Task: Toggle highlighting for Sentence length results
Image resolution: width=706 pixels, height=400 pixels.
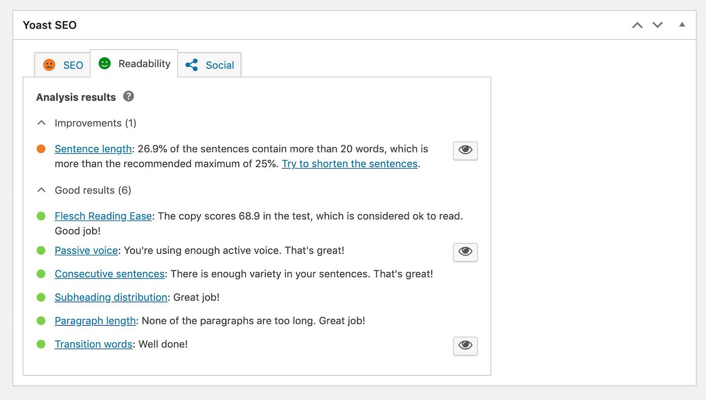Action: click(x=465, y=150)
